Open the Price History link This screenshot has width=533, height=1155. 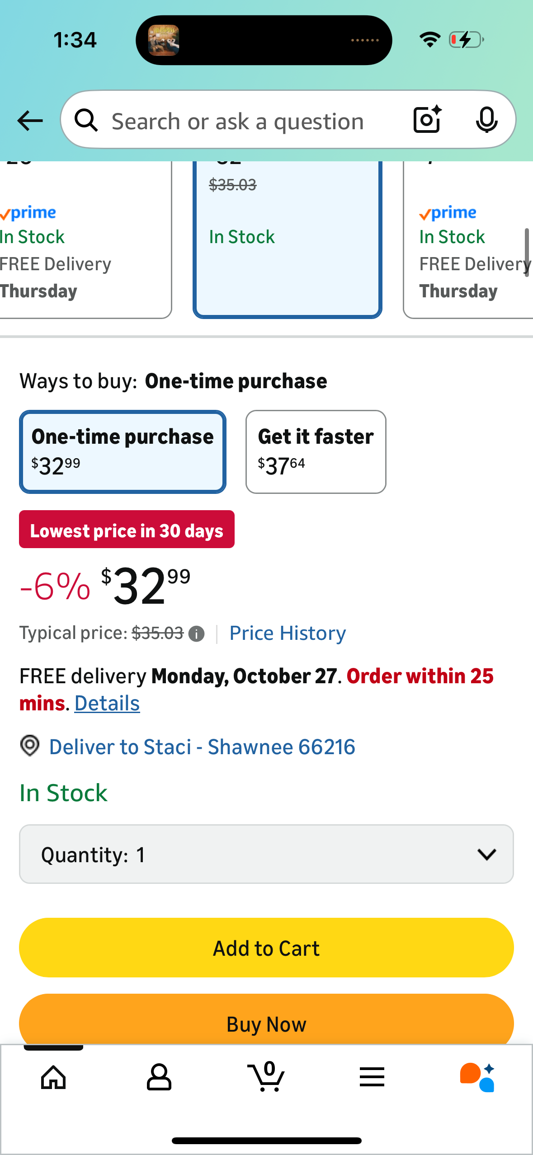click(x=288, y=633)
